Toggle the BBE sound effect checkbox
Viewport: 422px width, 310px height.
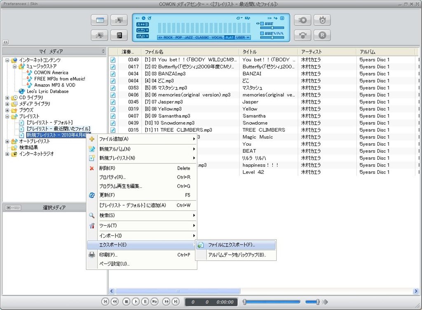coord(262,24)
